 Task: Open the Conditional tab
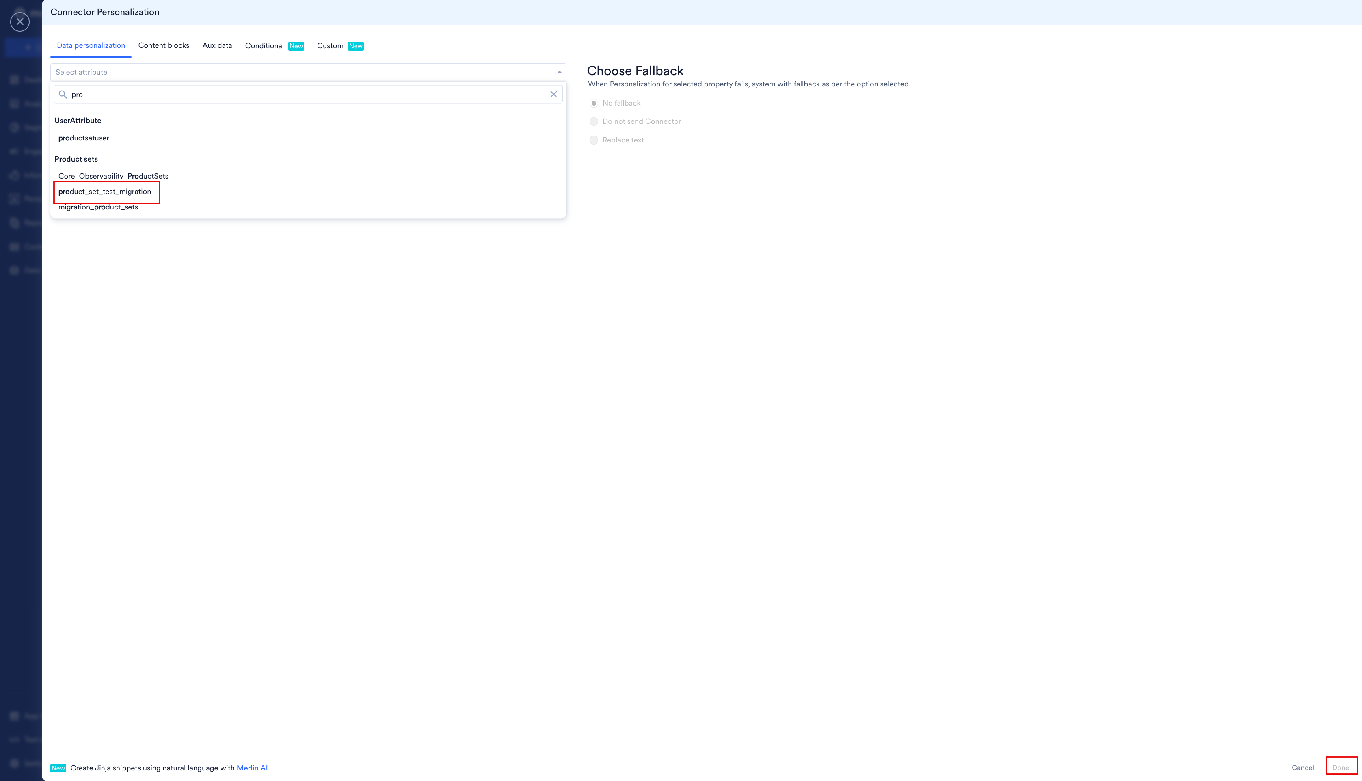[264, 45]
